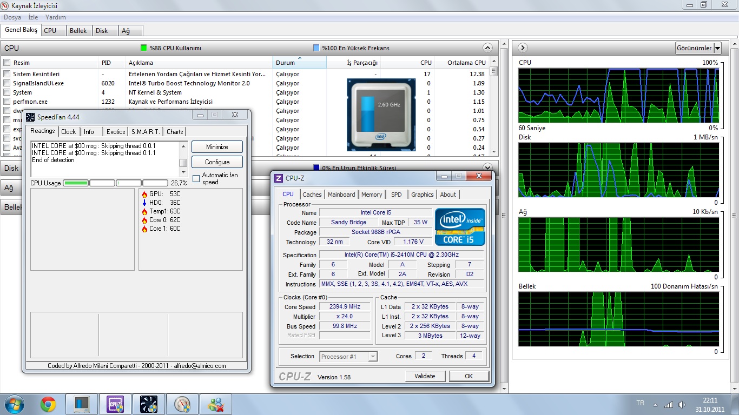
Task: Click the SpeedFan CPU Usage green progress bar
Action: click(76, 183)
